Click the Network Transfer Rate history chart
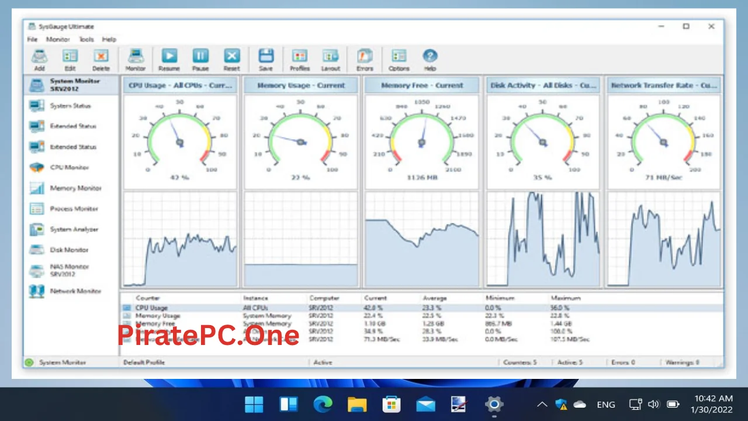The height and width of the screenshot is (421, 748). coord(664,239)
